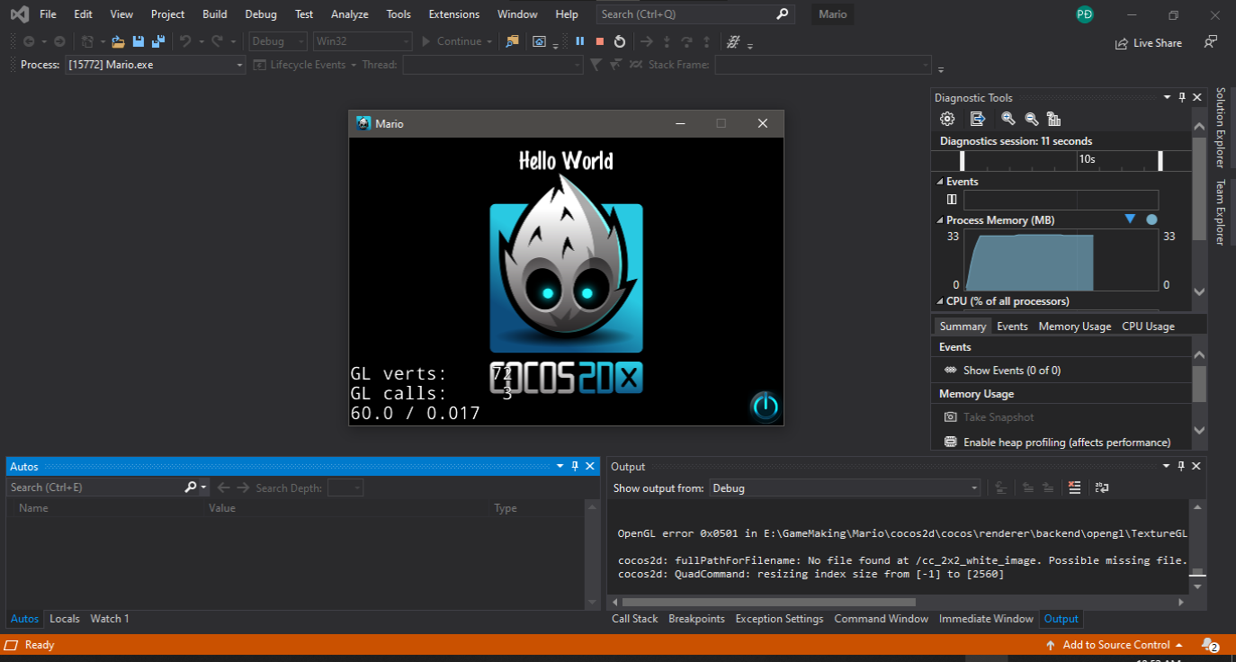Click in the Visual Studio Search (Ctrl+Q) box
1236x662 pixels.
(694, 14)
